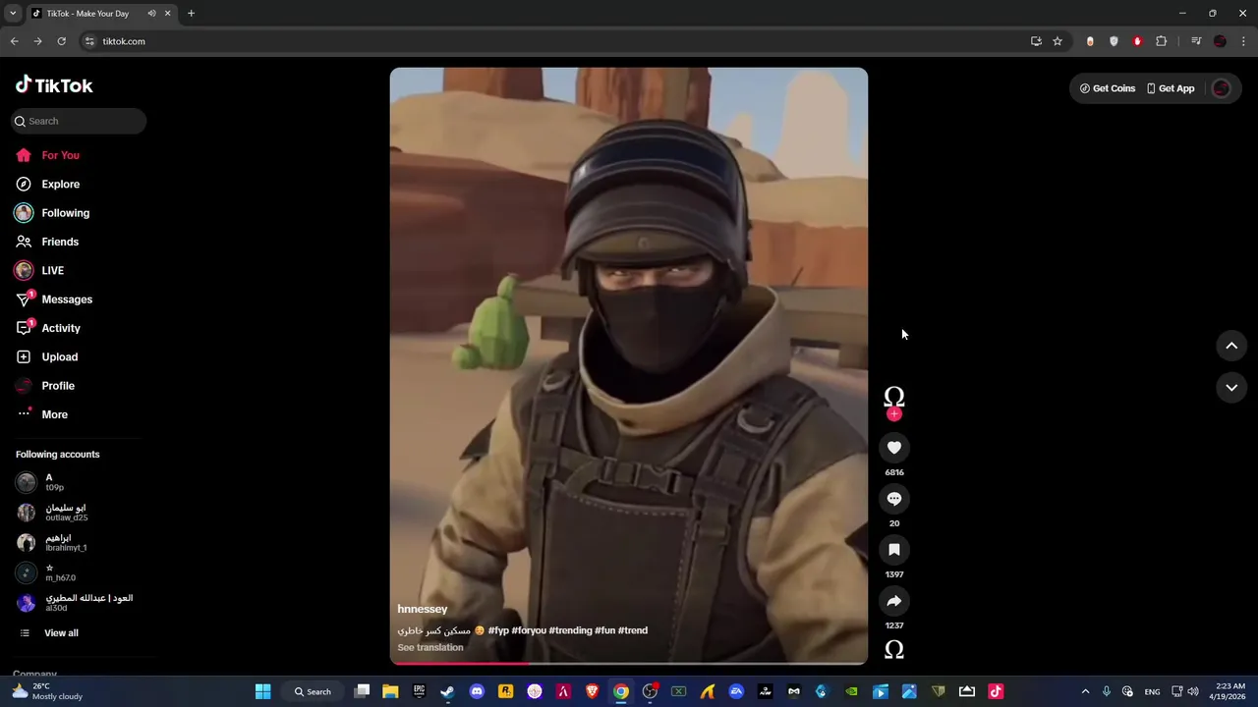Viewport: 1258px width, 707px height.
Task: Open Chrome three-dot menu
Action: [1243, 41]
